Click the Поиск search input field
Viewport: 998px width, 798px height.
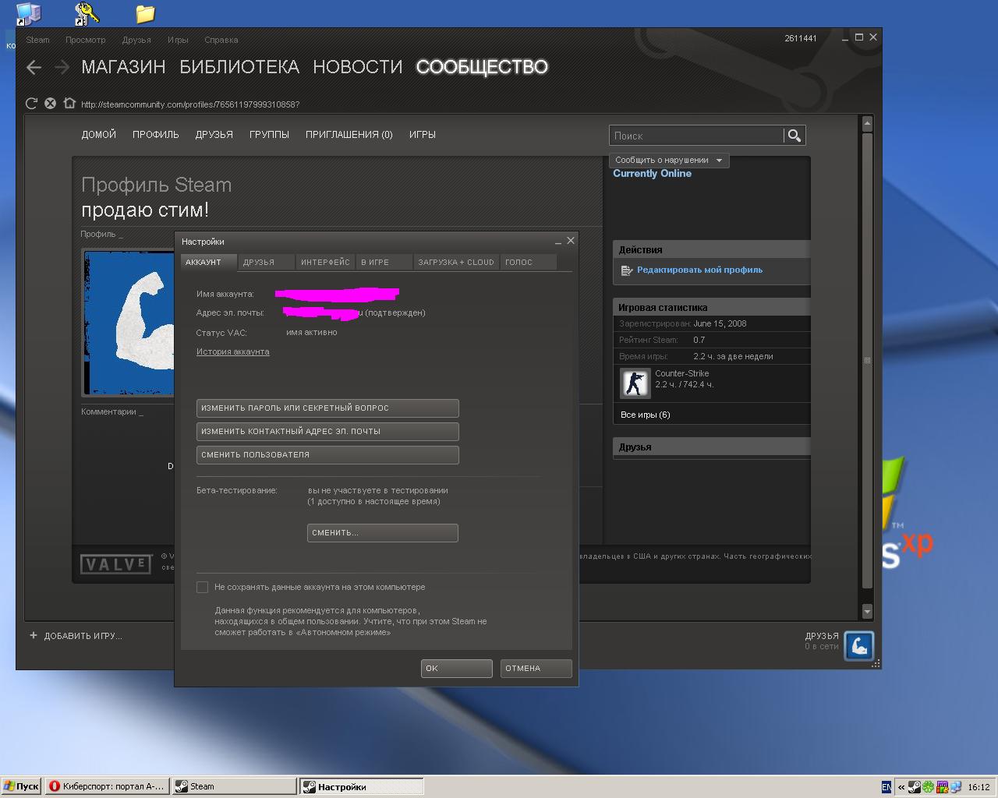[696, 136]
